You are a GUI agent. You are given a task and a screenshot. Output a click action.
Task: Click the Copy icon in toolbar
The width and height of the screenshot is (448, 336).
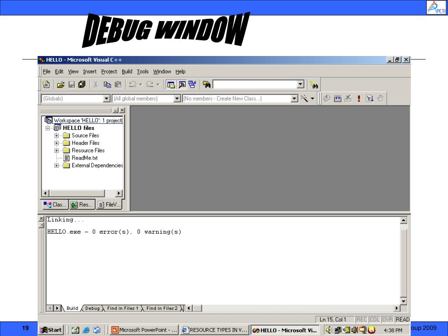coord(107,84)
